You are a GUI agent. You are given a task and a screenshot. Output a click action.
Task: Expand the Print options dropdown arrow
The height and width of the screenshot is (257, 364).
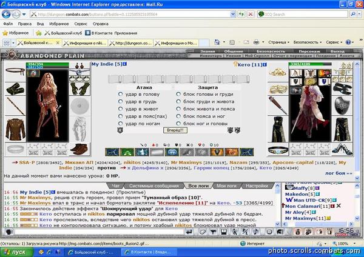263,42
